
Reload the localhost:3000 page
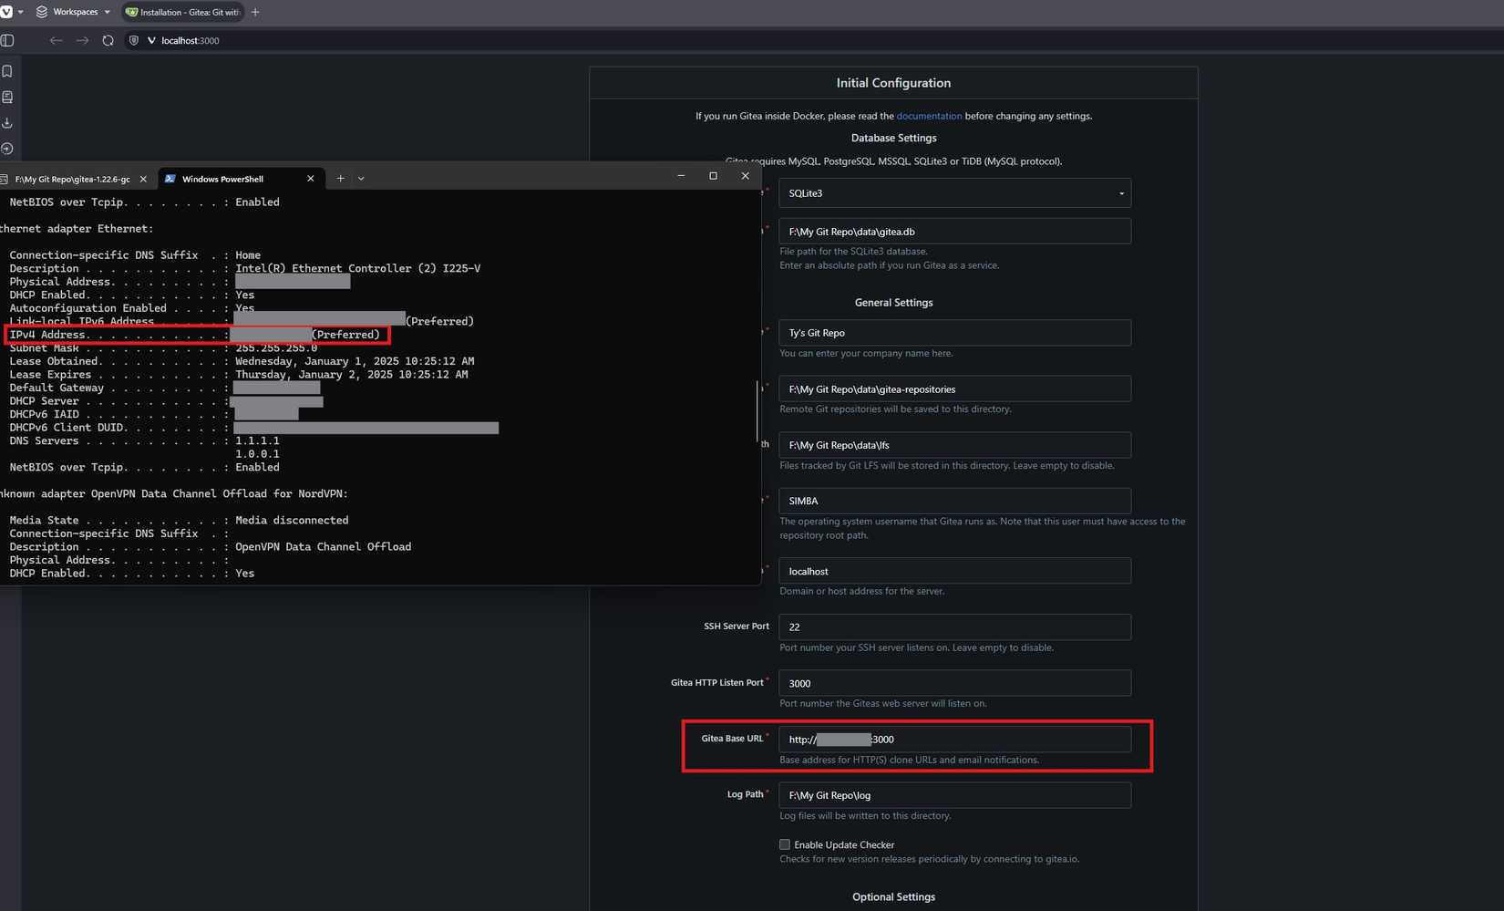coord(108,40)
